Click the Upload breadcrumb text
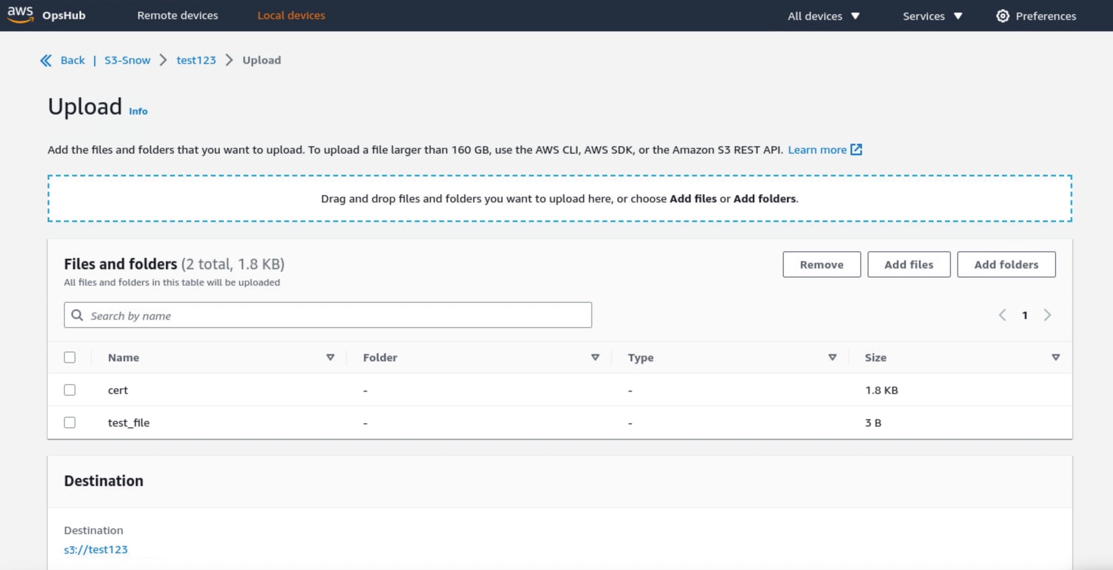Viewport: 1113px width, 570px height. tap(261, 60)
